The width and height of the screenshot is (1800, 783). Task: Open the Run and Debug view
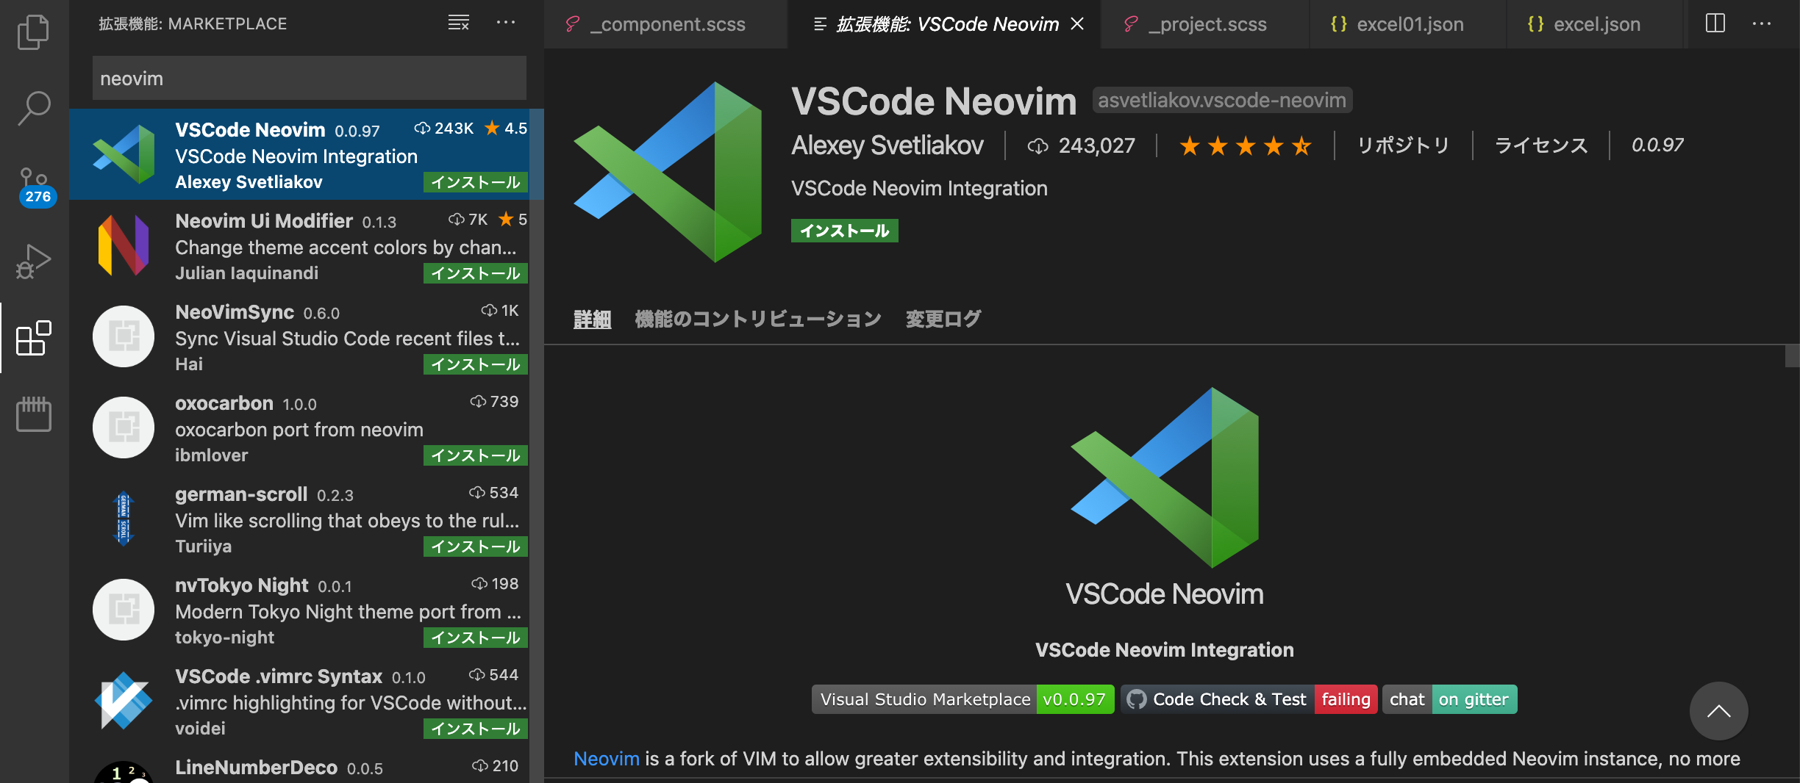pyautogui.click(x=34, y=261)
